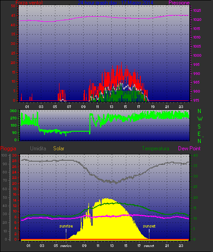The width and height of the screenshot is (213, 252).
Task: Select the Dew Point legend label
Action: pyautogui.click(x=189, y=148)
